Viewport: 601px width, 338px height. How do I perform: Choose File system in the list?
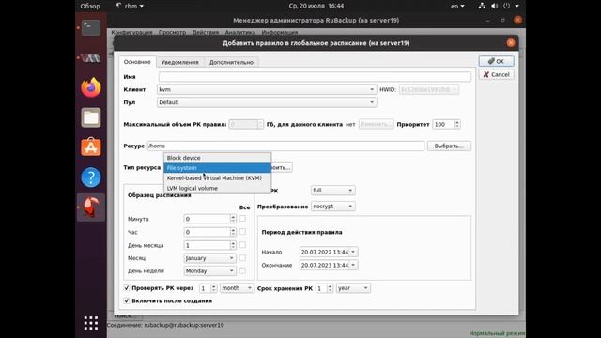tap(217, 168)
